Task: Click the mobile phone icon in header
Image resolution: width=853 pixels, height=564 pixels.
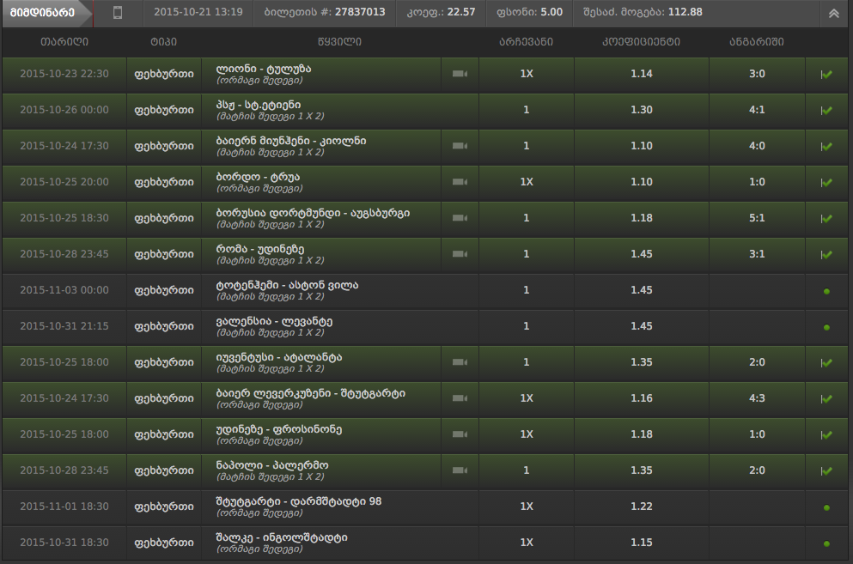Action: [x=118, y=13]
